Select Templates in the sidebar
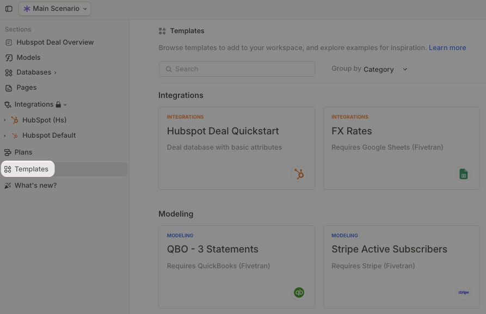486x314 pixels. point(31,169)
